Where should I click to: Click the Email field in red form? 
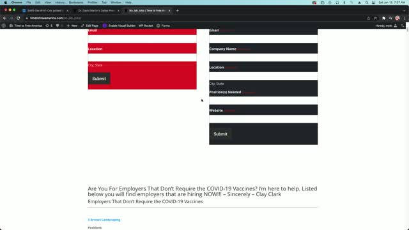pyautogui.click(x=142, y=39)
